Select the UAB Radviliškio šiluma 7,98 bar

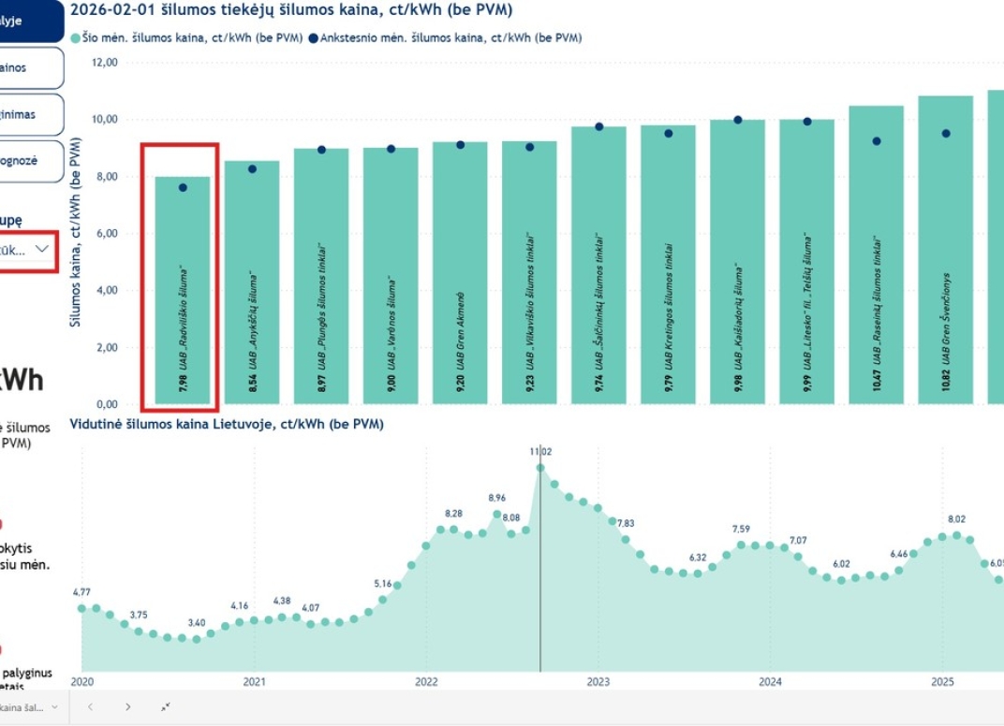183,290
